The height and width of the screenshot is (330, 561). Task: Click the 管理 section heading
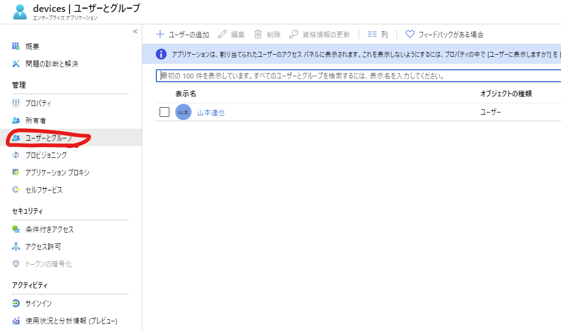point(19,85)
